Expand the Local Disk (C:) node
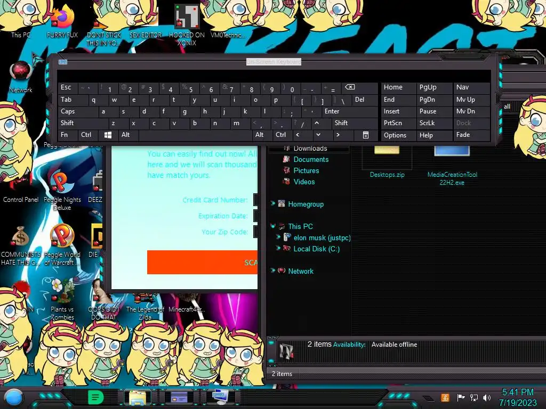Screen dimensions: 546x409 point(278,248)
